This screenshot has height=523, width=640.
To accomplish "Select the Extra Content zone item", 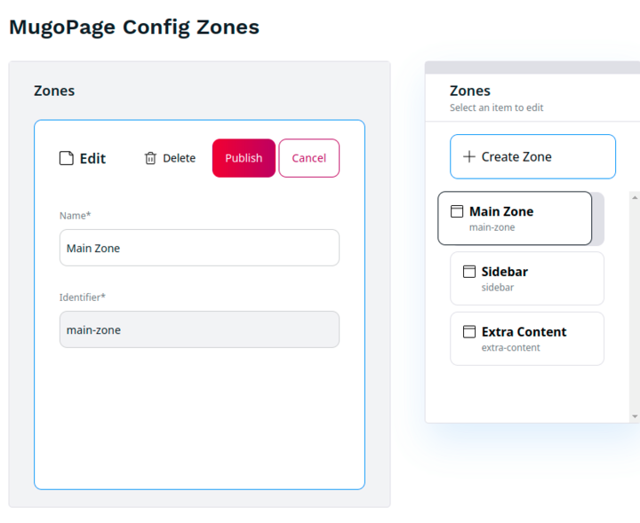I will click(527, 338).
